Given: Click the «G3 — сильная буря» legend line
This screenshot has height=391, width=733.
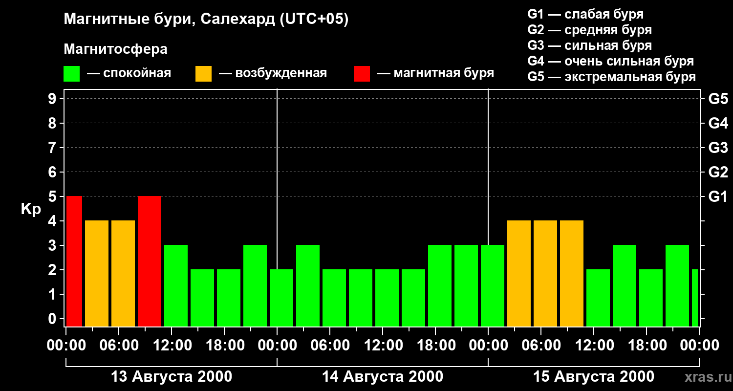Looking at the screenshot, I should coord(590,45).
